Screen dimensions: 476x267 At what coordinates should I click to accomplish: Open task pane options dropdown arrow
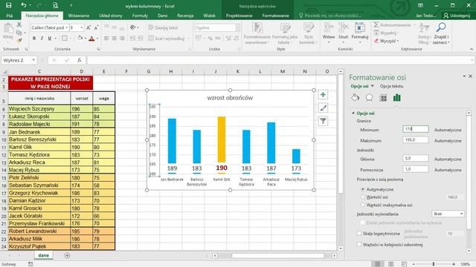(464, 76)
